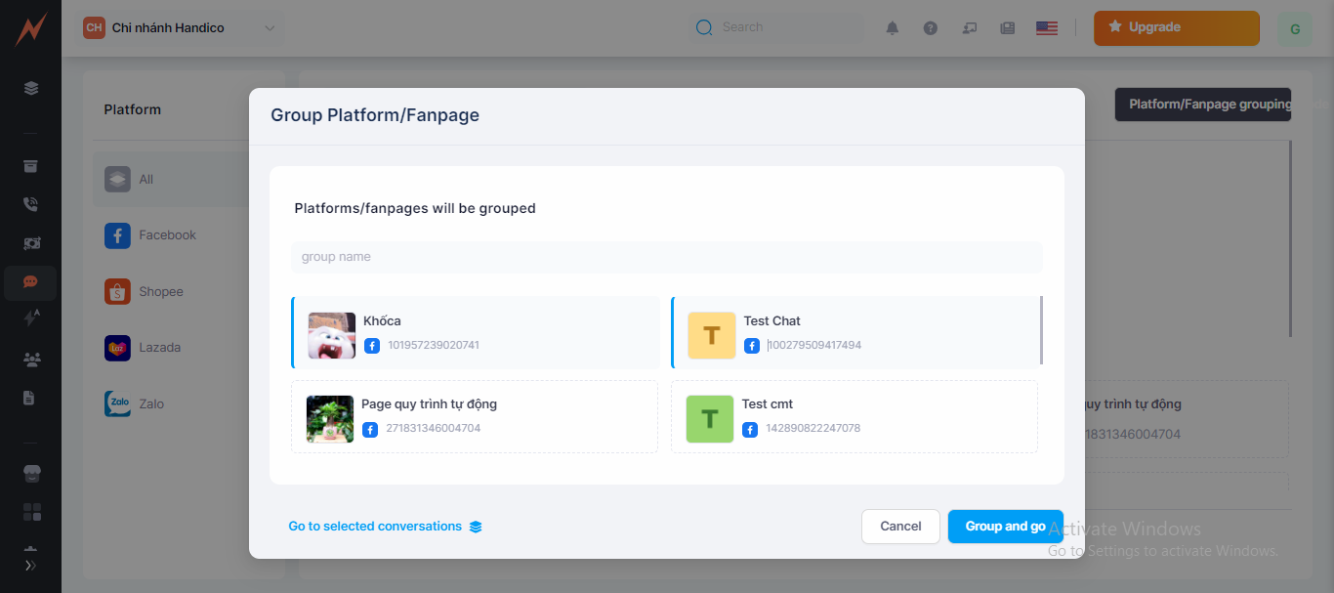This screenshot has width=1334, height=593.
Task: Click the fanpage list scrollbar
Action: (1041, 330)
